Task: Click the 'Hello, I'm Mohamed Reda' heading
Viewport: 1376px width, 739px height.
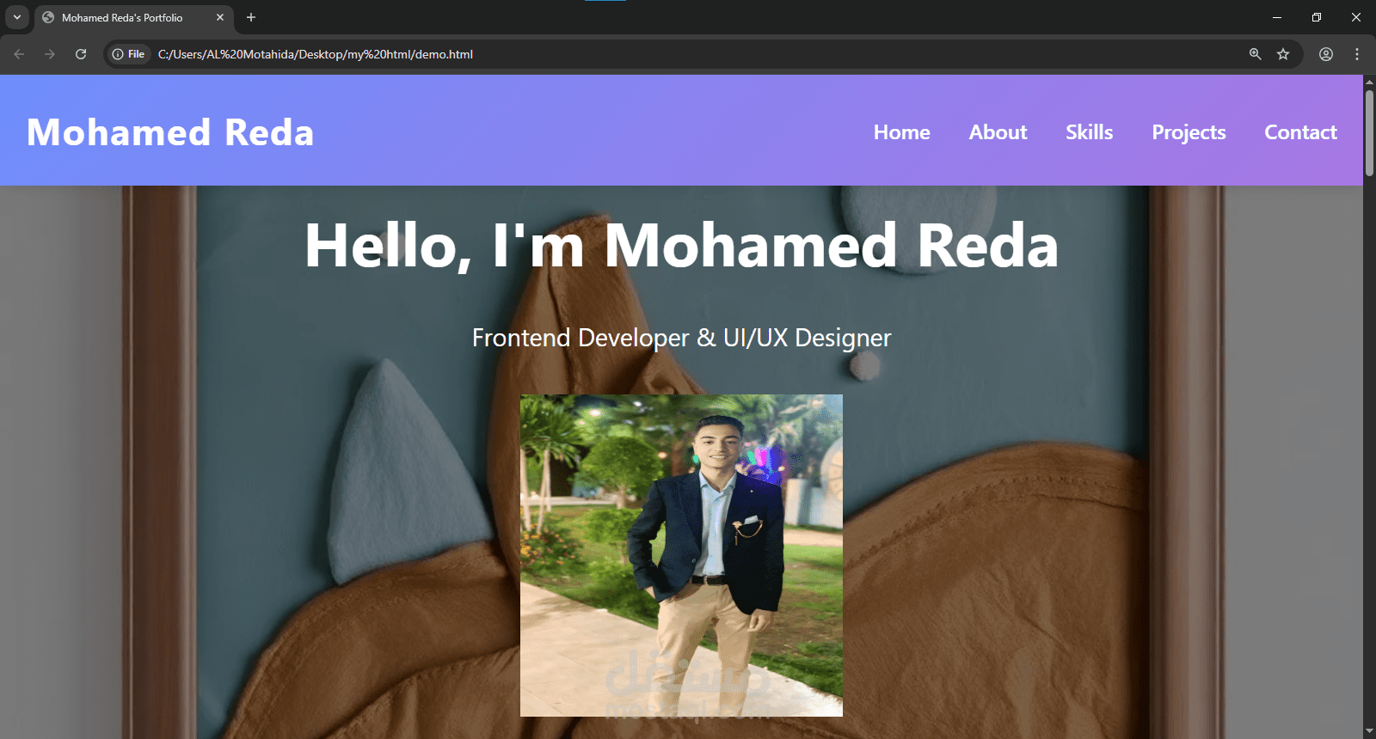Action: 681,246
